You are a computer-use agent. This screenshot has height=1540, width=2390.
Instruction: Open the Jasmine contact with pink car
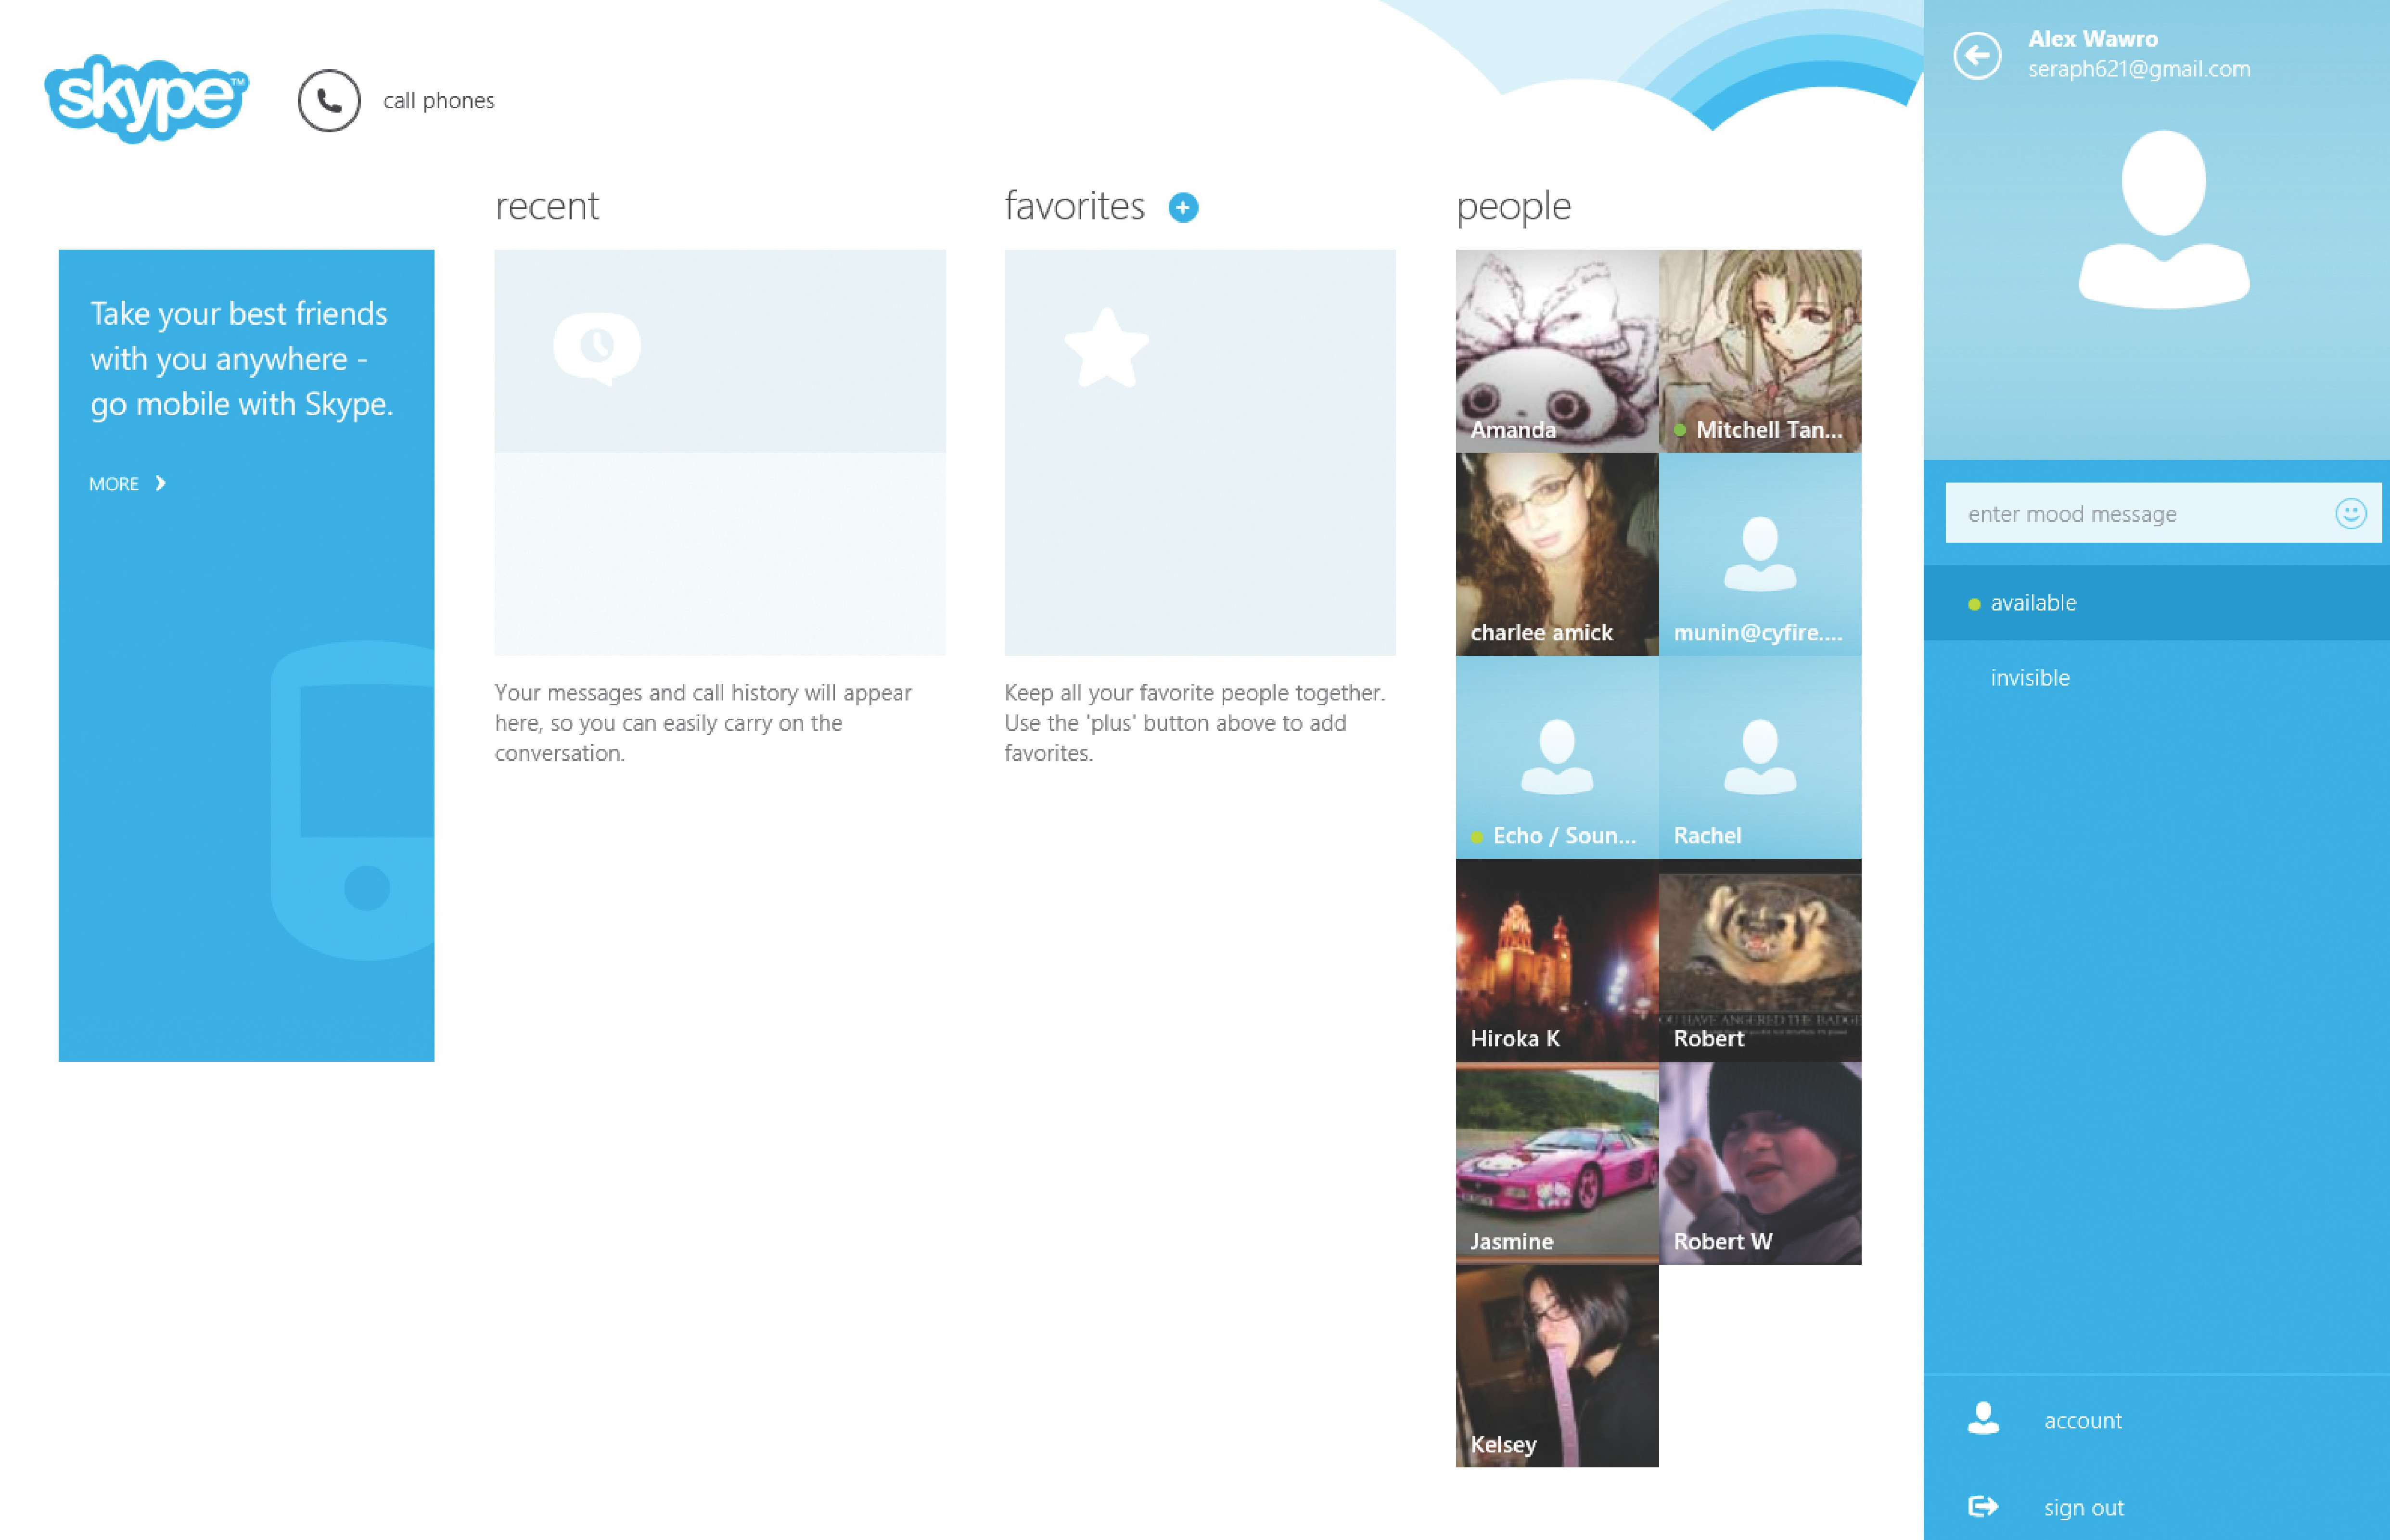[x=1556, y=1162]
